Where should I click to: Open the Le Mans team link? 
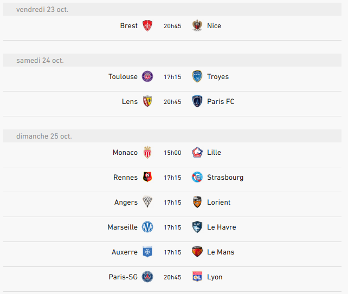(x=221, y=252)
